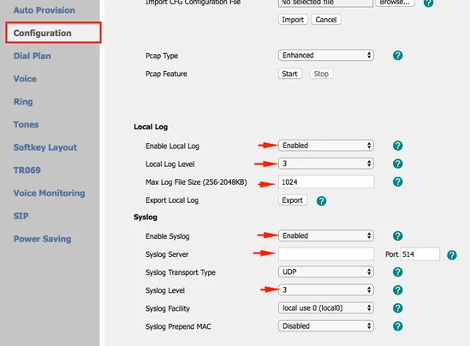The width and height of the screenshot is (470, 346).
Task: Open help for Syslog Transport Type
Action: click(397, 272)
